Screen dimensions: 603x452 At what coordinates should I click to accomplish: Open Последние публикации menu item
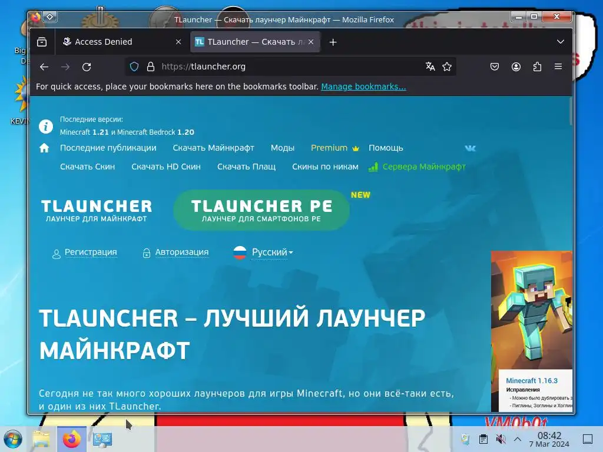(108, 148)
